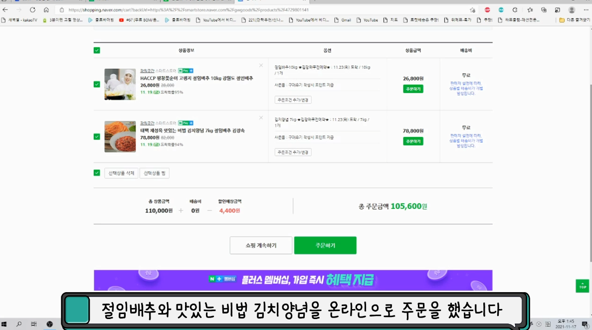Order only the 26,800원 item with 주문하기

pyautogui.click(x=413, y=89)
